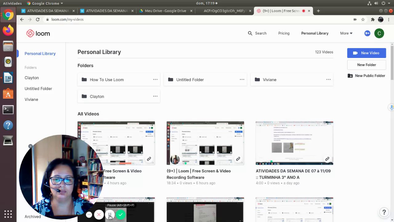This screenshot has width=394, height=222.
Task: Click the blue microphone icon at right edge
Action: (x=391, y=107)
